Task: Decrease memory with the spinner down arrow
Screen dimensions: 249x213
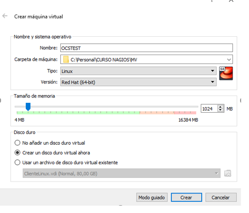Action: (220, 110)
